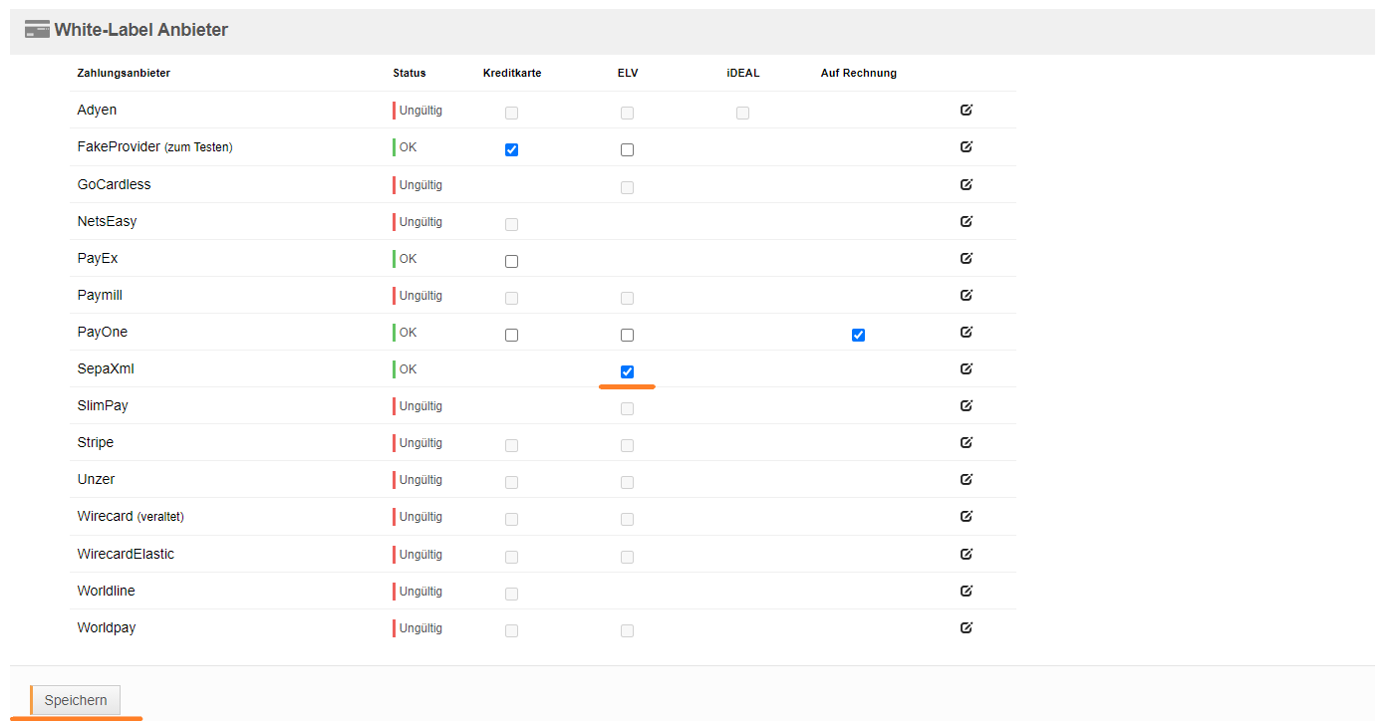Click the Worldpay edit icon
1394x721 pixels.
pyautogui.click(x=966, y=627)
